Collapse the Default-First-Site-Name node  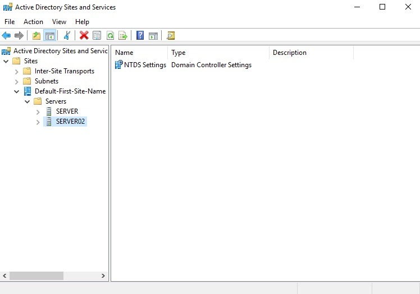pos(17,91)
